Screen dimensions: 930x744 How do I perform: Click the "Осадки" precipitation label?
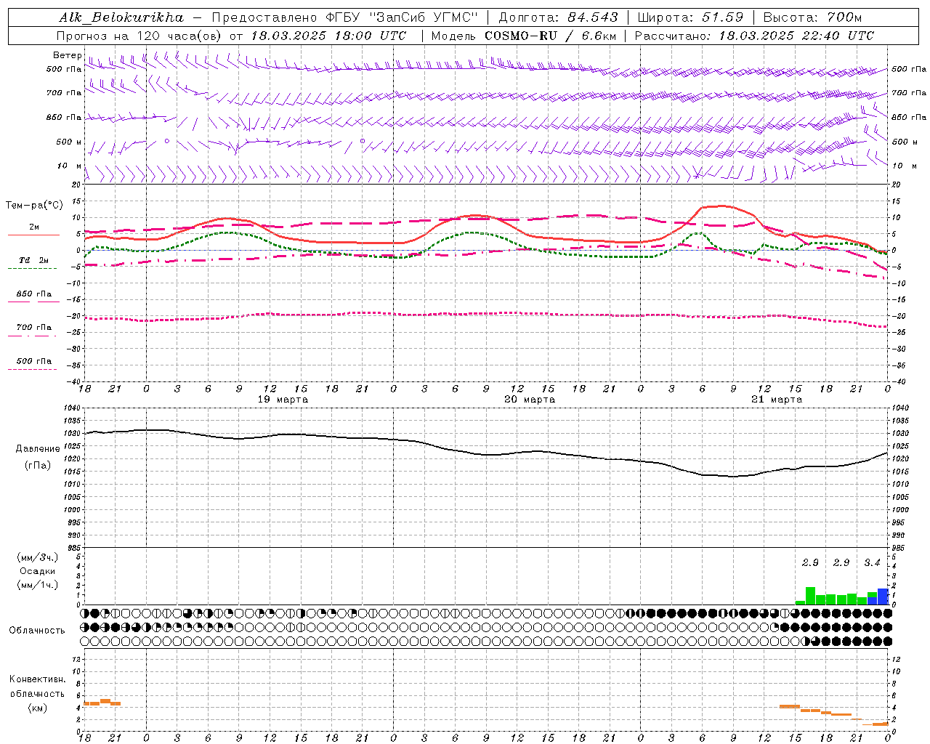[x=38, y=571]
